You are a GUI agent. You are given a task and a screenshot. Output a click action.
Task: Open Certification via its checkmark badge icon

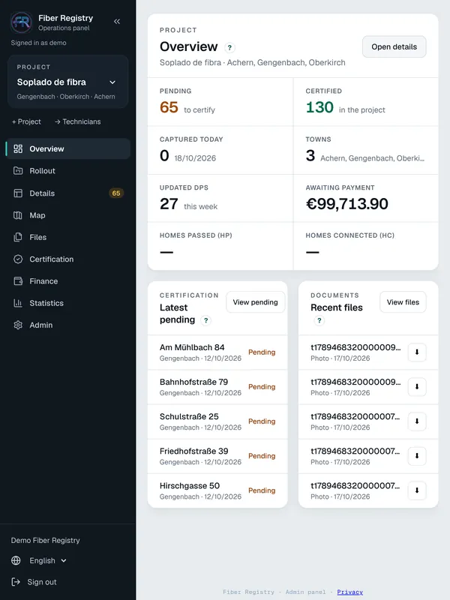click(x=18, y=259)
